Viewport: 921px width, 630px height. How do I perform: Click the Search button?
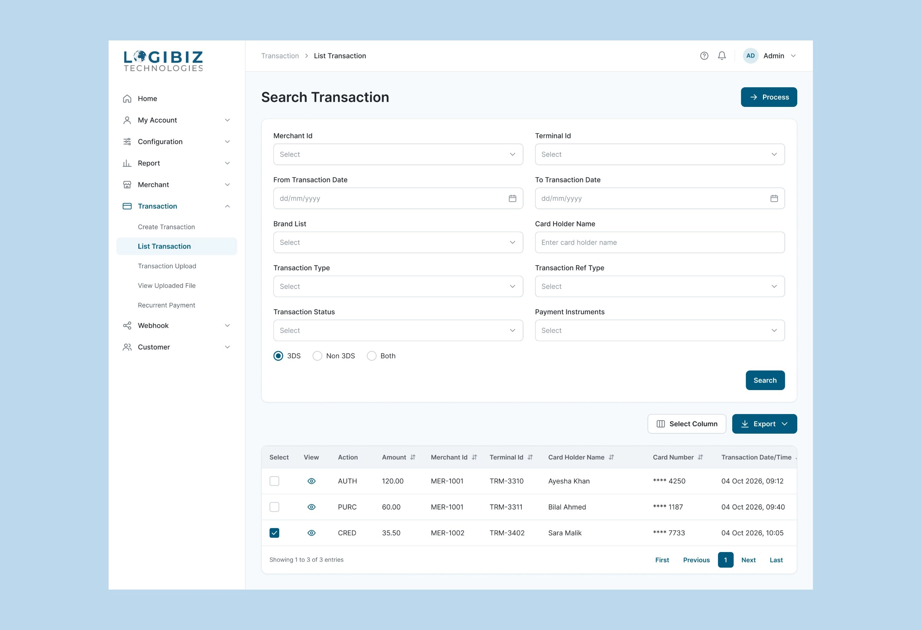pyautogui.click(x=765, y=380)
